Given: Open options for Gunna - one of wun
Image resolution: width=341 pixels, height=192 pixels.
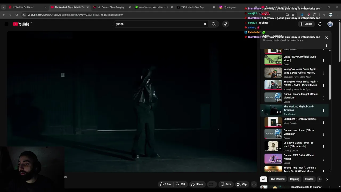Looking at the screenshot, I should coord(324,134).
